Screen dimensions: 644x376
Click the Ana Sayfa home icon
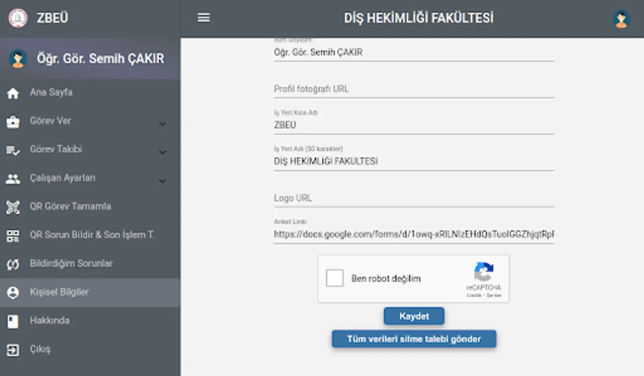[13, 93]
